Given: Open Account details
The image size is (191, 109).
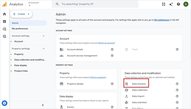Looking at the screenshot, I should click(x=75, y=49).
